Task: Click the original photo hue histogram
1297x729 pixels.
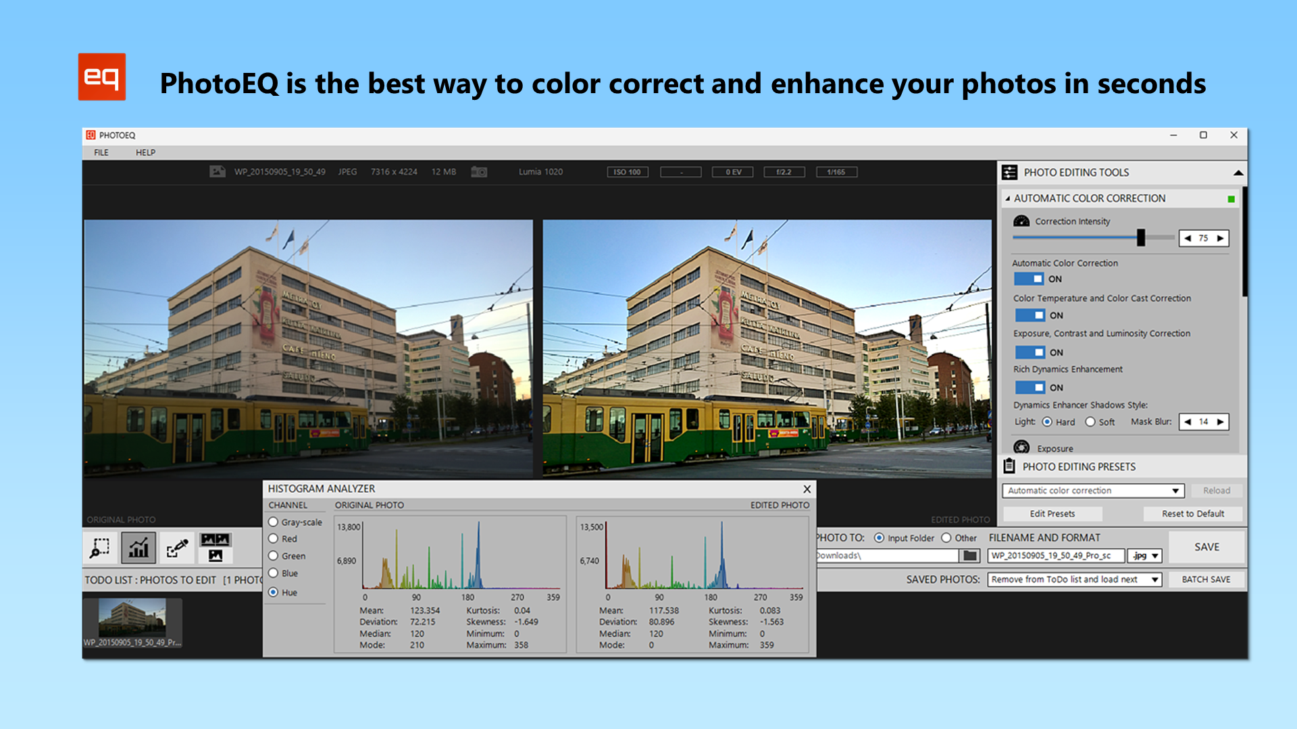Action: click(461, 555)
